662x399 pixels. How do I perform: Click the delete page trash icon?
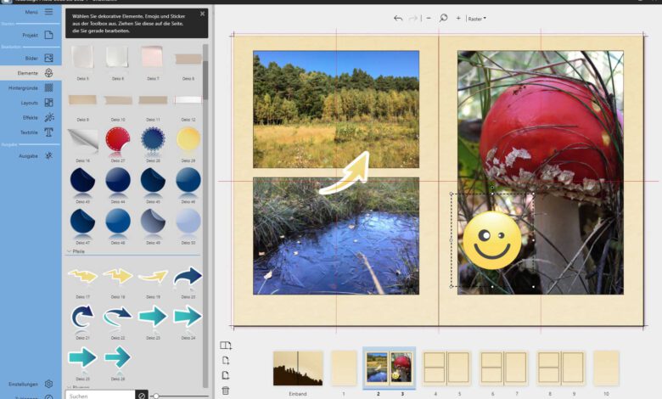226,391
